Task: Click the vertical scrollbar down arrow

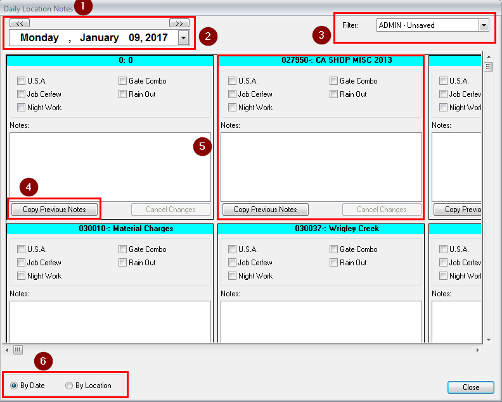Action: [x=488, y=339]
